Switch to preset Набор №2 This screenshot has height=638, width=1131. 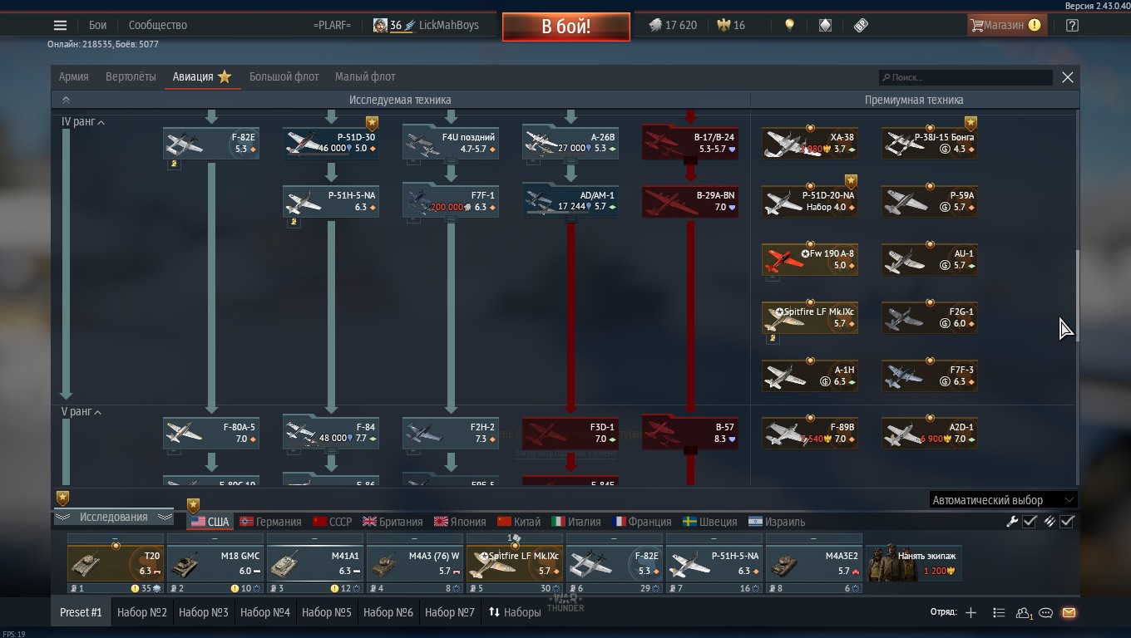(x=142, y=612)
